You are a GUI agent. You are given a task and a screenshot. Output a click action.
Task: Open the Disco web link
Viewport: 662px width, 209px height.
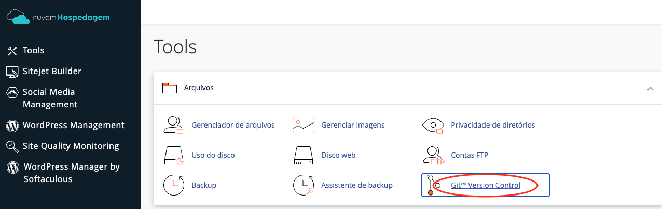[x=338, y=155]
